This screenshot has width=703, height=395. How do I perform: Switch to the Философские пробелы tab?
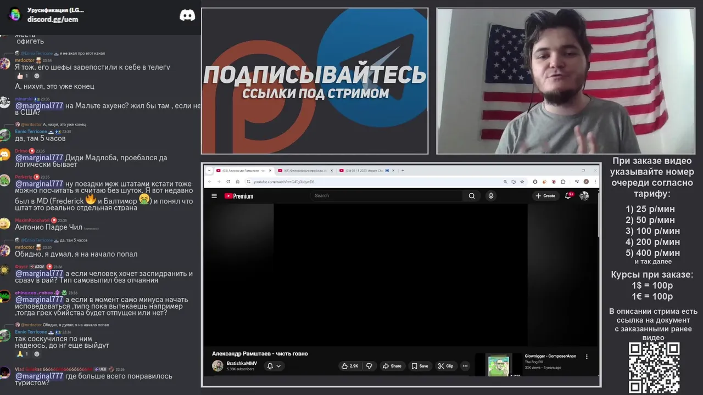point(305,171)
